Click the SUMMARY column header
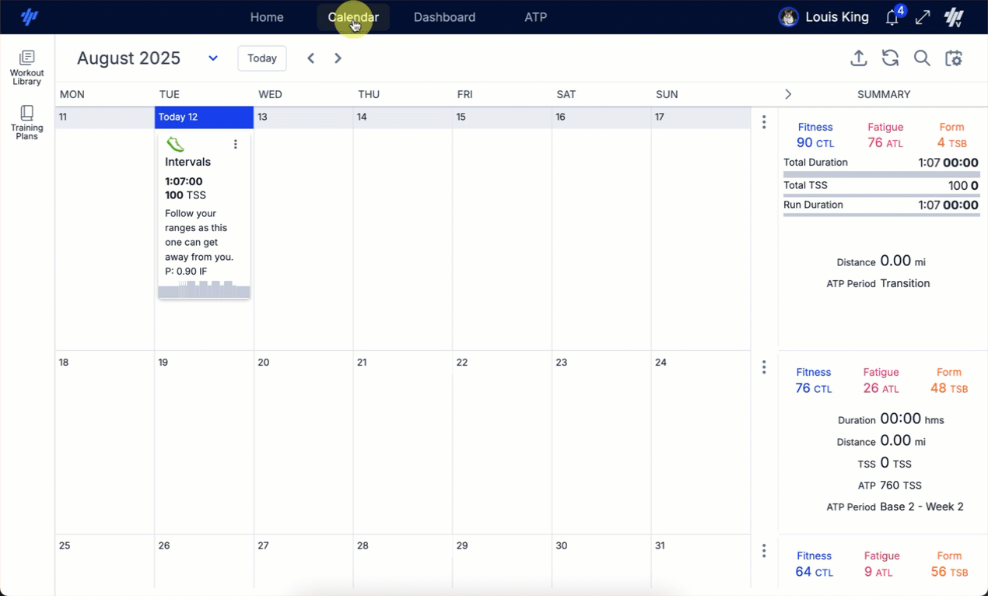This screenshot has width=988, height=596. 884,94
